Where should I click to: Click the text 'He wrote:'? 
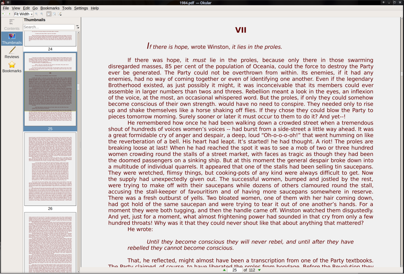coord(140,229)
